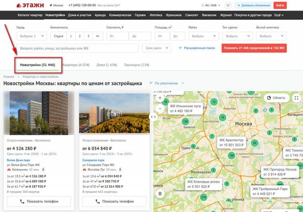Image resolution: width=303 pixels, height=212 pixels.
Task: Open the Ипотека menu item
Action: click(156, 15)
